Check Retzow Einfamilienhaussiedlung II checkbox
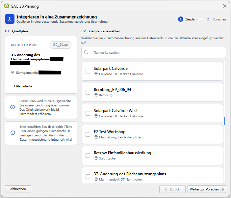Image resolution: width=231 pixels, height=198 pixels. (x=88, y=156)
